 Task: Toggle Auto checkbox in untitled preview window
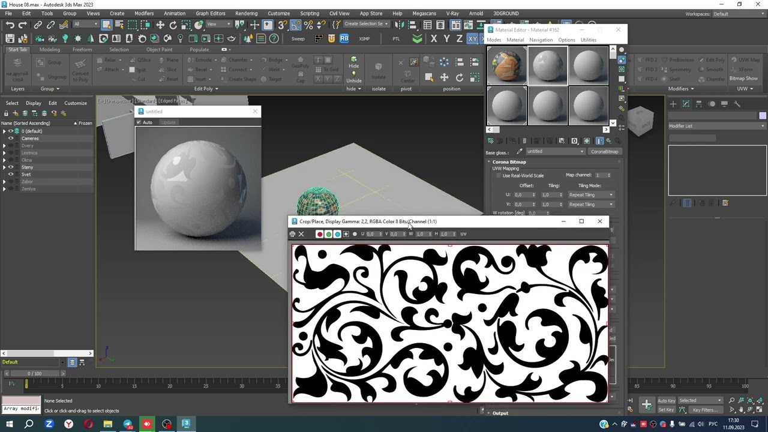(139, 122)
